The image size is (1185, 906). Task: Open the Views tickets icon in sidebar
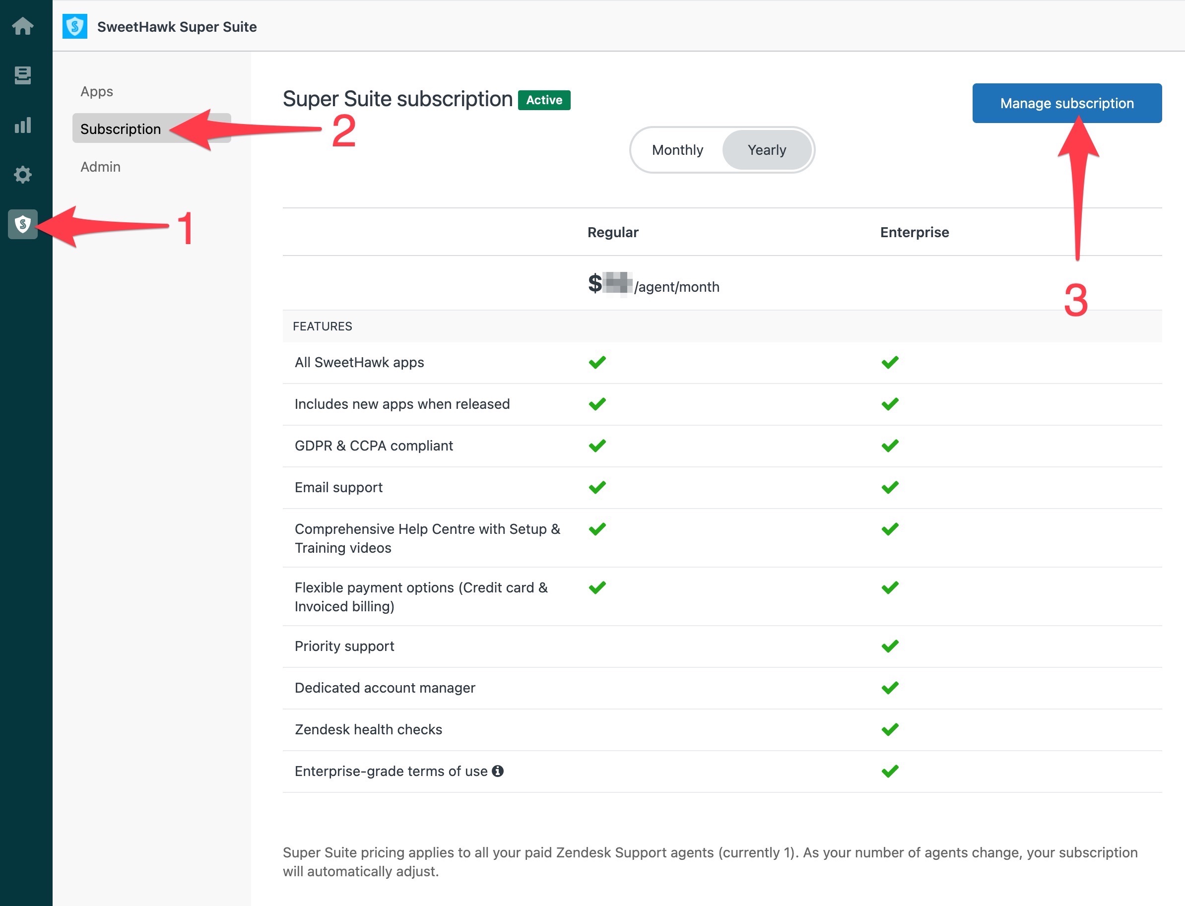tap(23, 75)
